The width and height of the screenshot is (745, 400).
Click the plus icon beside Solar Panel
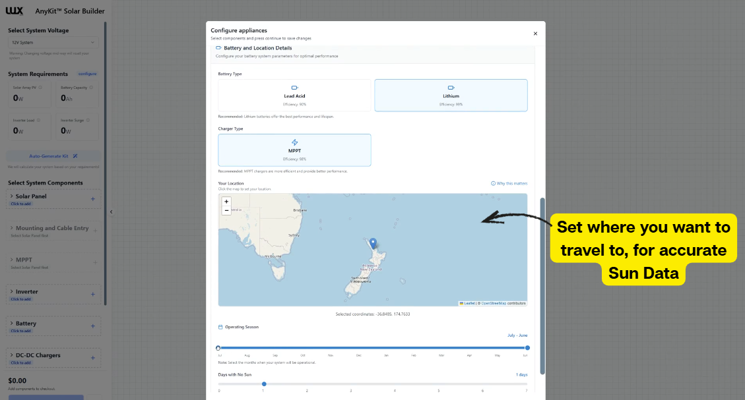92,198
